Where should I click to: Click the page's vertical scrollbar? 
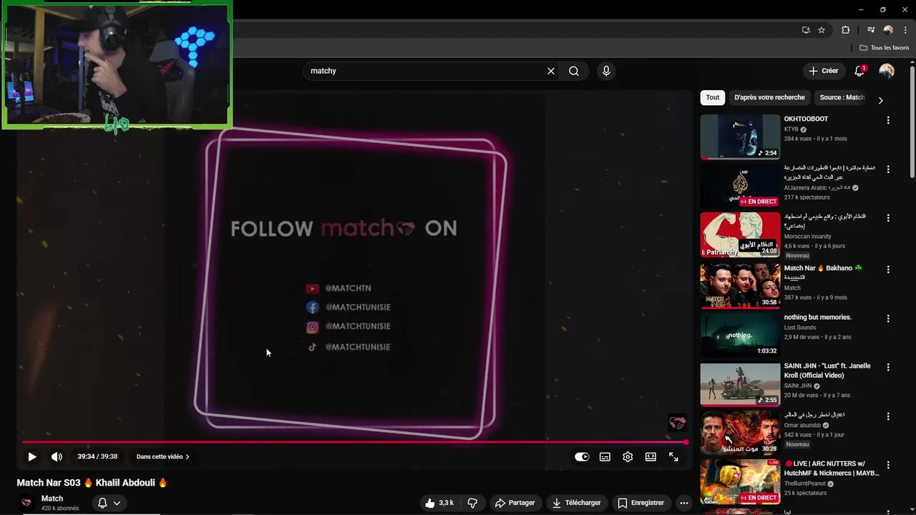[x=912, y=122]
